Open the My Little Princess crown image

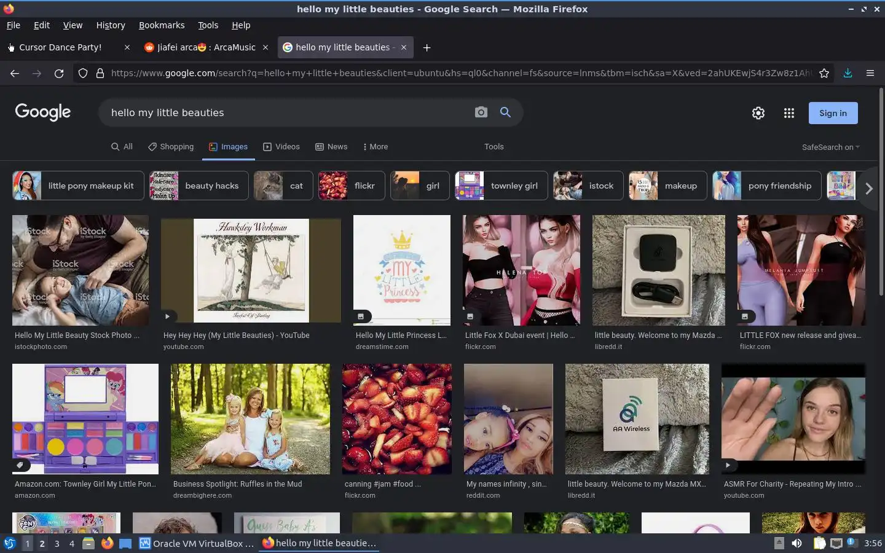click(x=402, y=270)
